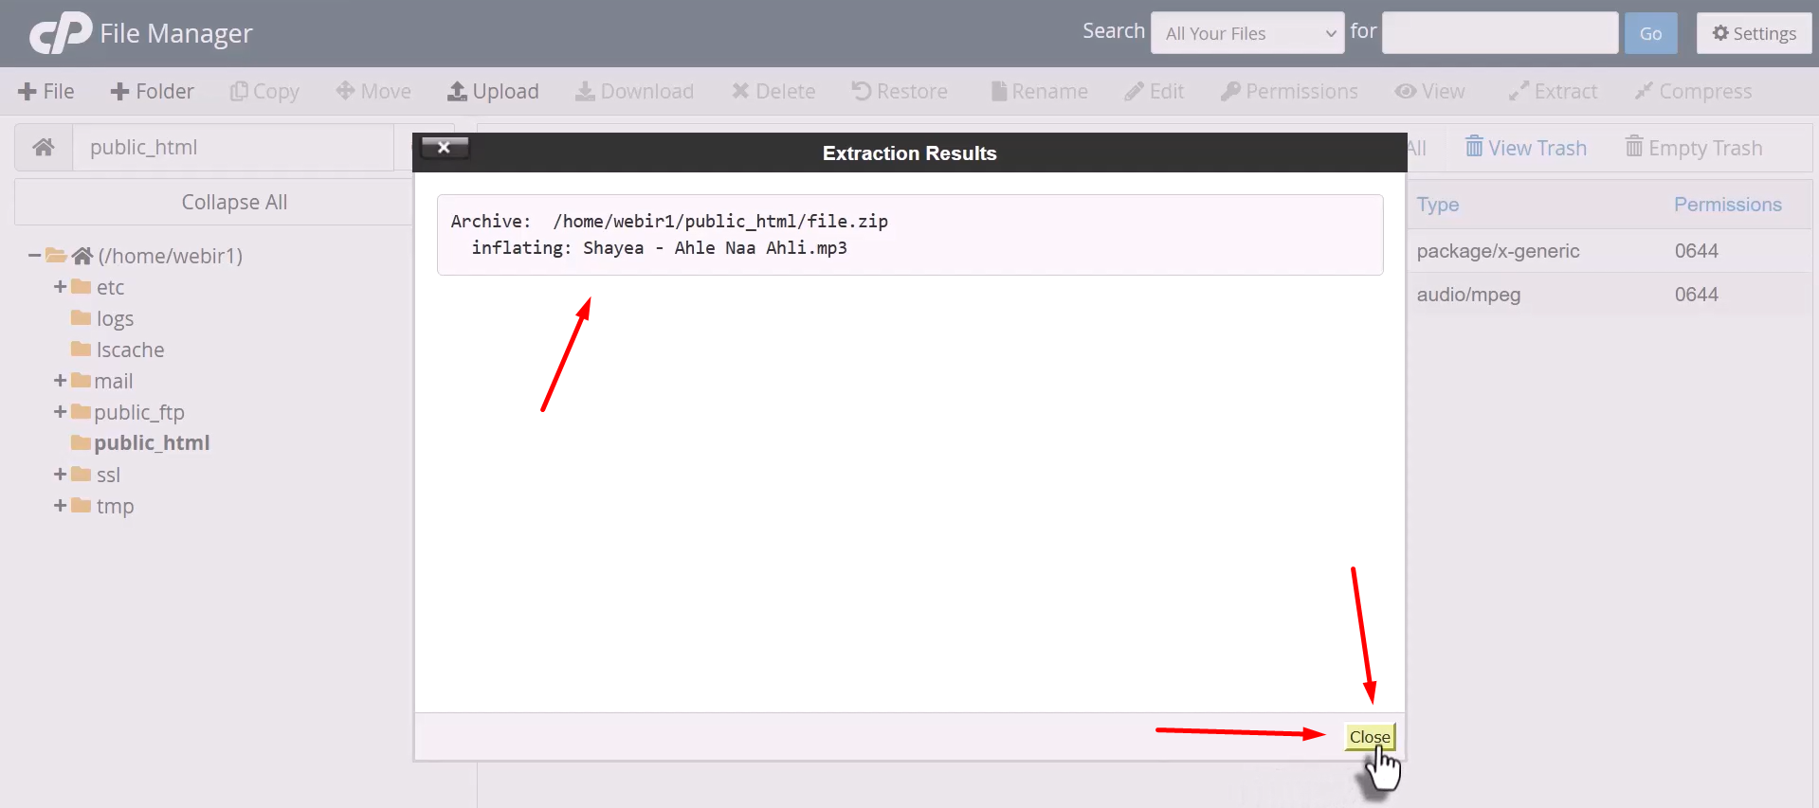1819x808 pixels.
Task: Collapse the /home/webir1 root node
Action: coord(35,255)
